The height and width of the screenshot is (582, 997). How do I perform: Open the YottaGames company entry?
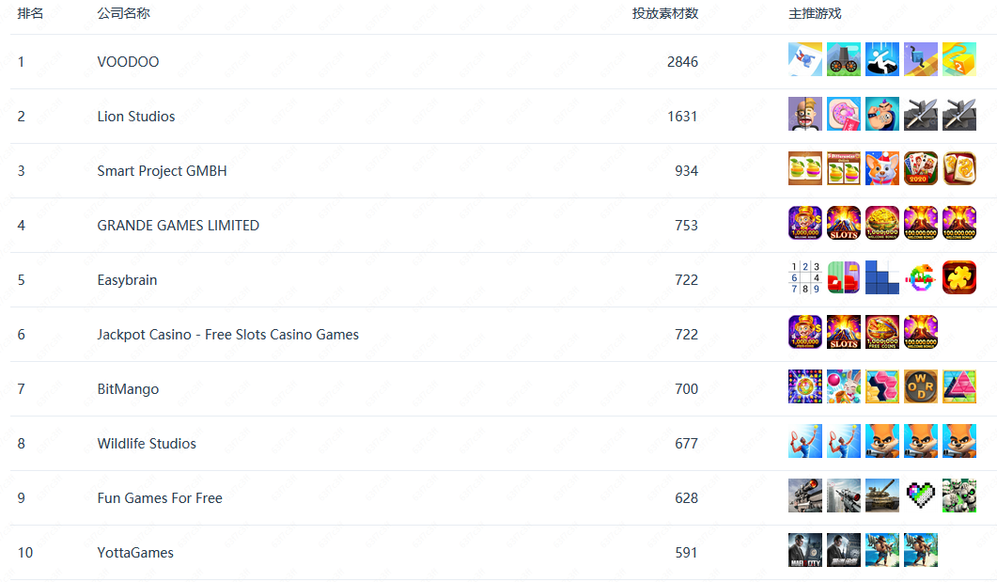(135, 553)
